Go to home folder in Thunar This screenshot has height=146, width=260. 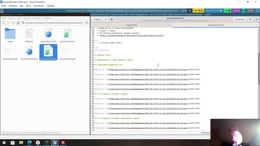(18, 23)
